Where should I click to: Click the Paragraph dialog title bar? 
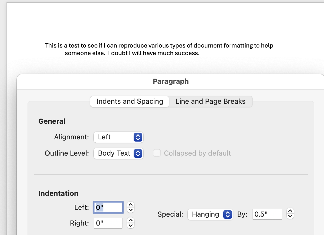[171, 81]
